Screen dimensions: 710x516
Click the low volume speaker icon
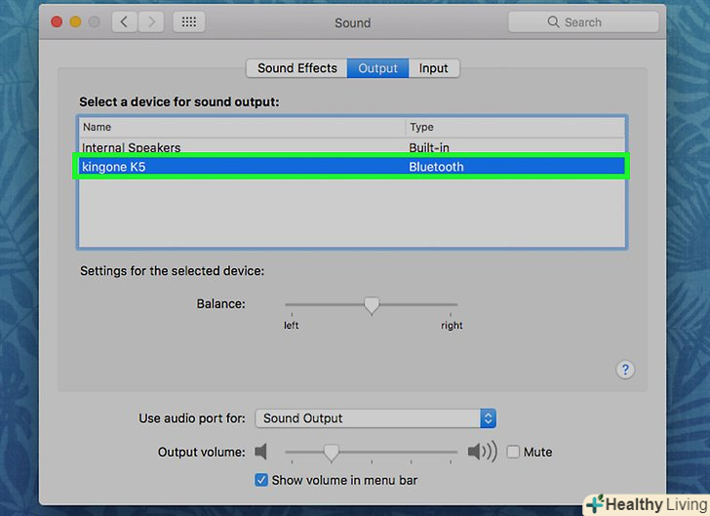tap(260, 452)
